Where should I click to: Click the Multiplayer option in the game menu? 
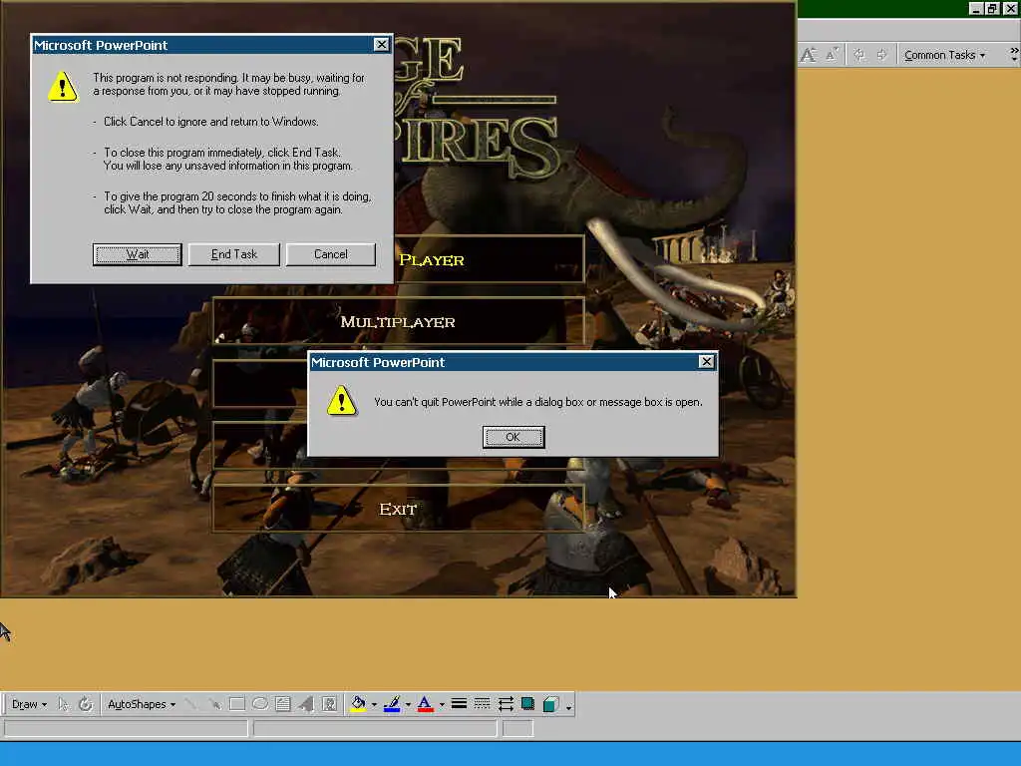click(398, 322)
